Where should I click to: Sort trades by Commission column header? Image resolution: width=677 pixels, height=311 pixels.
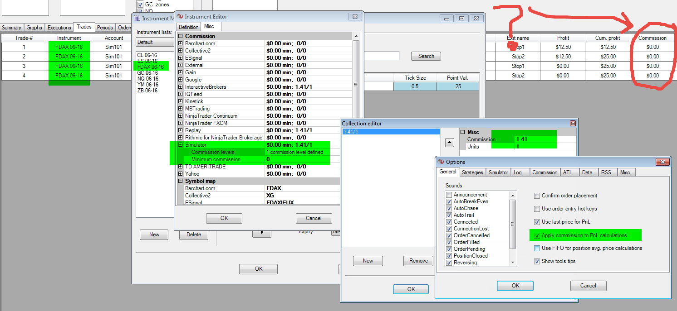tap(652, 38)
